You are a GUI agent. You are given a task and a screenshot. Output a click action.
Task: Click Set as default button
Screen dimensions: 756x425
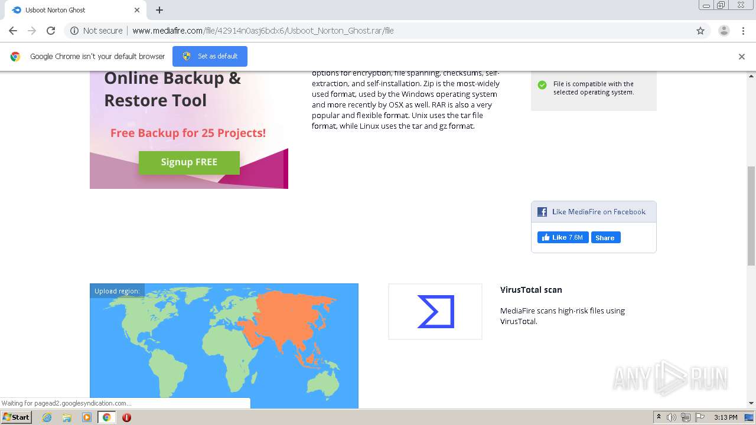[x=210, y=56]
